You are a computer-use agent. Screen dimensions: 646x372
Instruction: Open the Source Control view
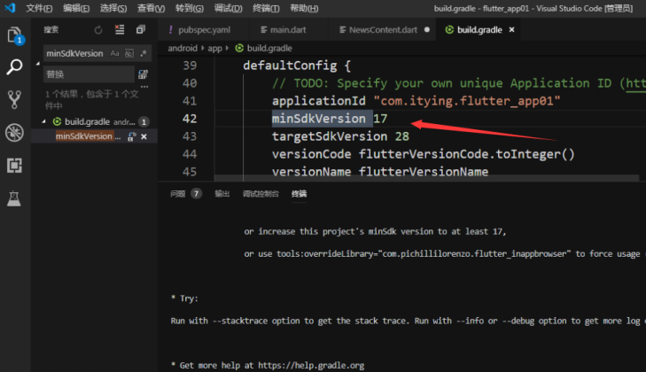[14, 99]
